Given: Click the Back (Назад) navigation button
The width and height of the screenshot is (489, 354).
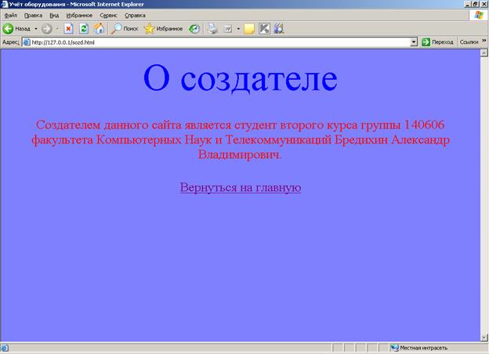Looking at the screenshot, I should pos(16,28).
